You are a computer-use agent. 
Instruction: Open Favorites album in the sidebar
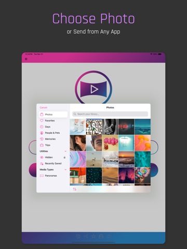point(53,120)
